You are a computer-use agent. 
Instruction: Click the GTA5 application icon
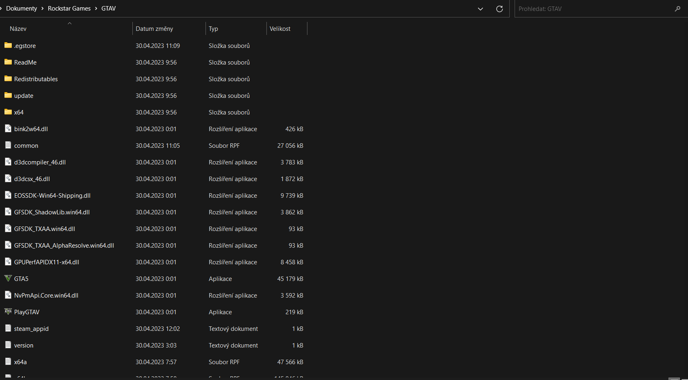[x=8, y=279]
